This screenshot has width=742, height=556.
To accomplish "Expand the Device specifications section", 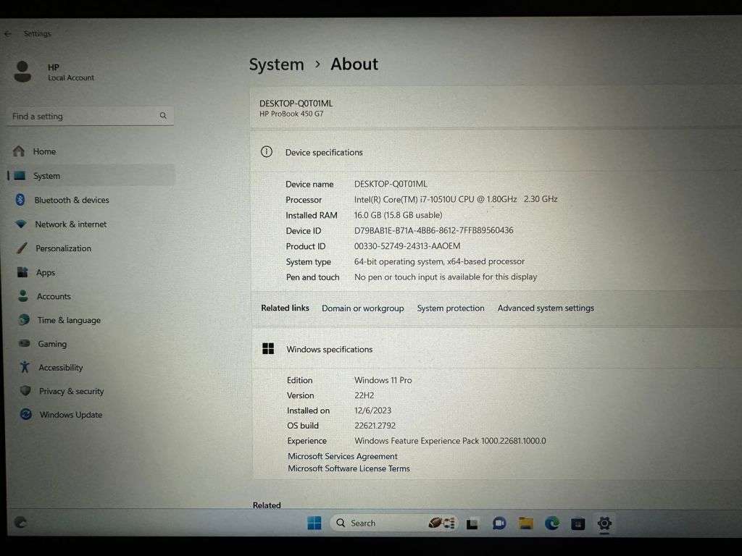I will 324,152.
